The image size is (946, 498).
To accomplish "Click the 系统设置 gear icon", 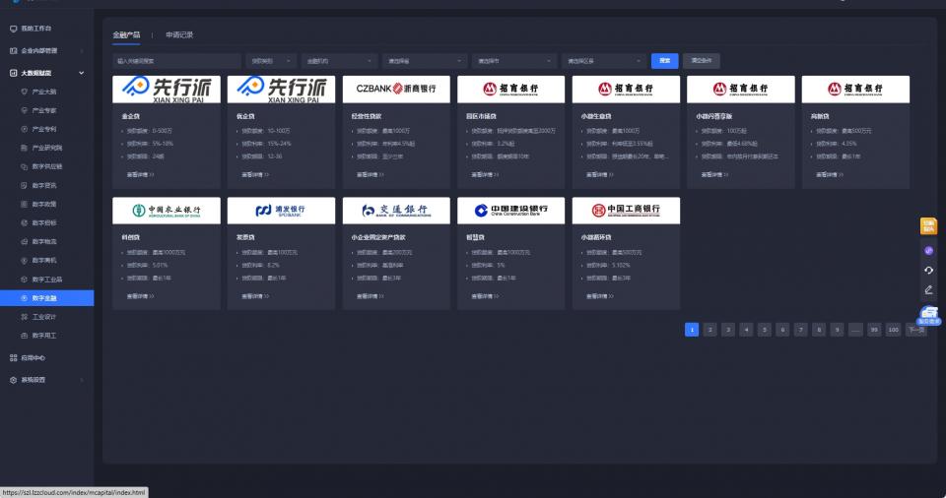I will (13, 380).
